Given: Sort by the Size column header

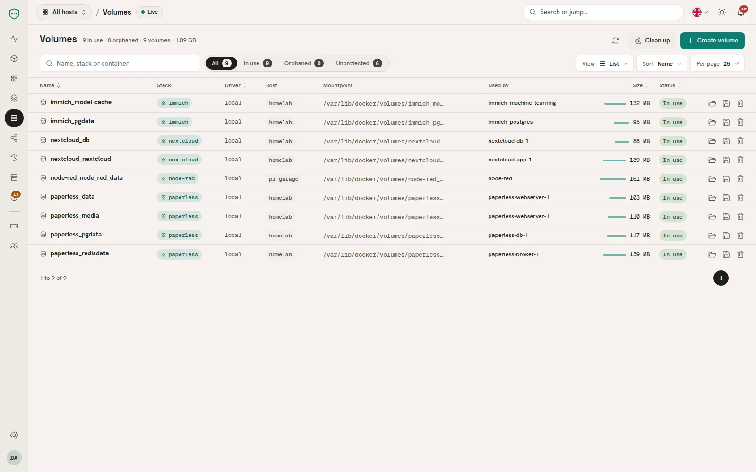Looking at the screenshot, I should pos(640,85).
